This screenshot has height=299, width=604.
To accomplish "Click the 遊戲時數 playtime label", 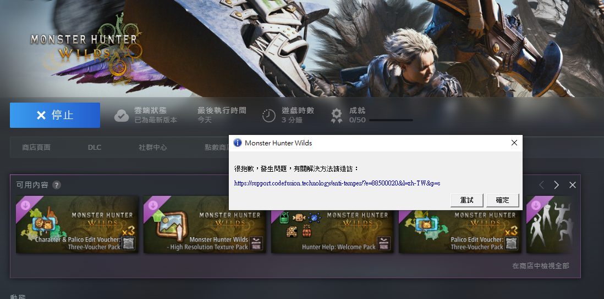I will (x=298, y=110).
